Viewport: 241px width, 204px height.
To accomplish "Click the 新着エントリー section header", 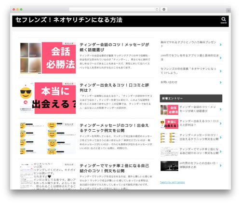I will (191, 98).
